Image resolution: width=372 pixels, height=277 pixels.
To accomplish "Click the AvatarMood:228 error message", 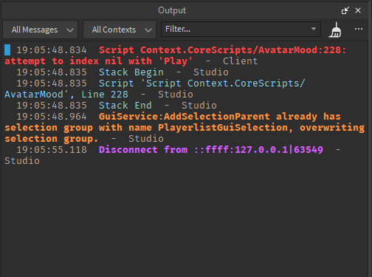I will tap(175, 55).
